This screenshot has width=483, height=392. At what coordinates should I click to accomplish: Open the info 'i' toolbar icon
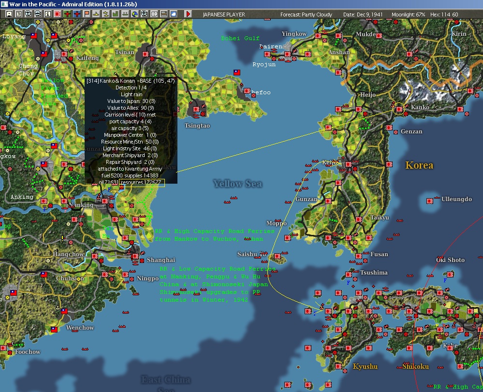pyautogui.click(x=47, y=14)
